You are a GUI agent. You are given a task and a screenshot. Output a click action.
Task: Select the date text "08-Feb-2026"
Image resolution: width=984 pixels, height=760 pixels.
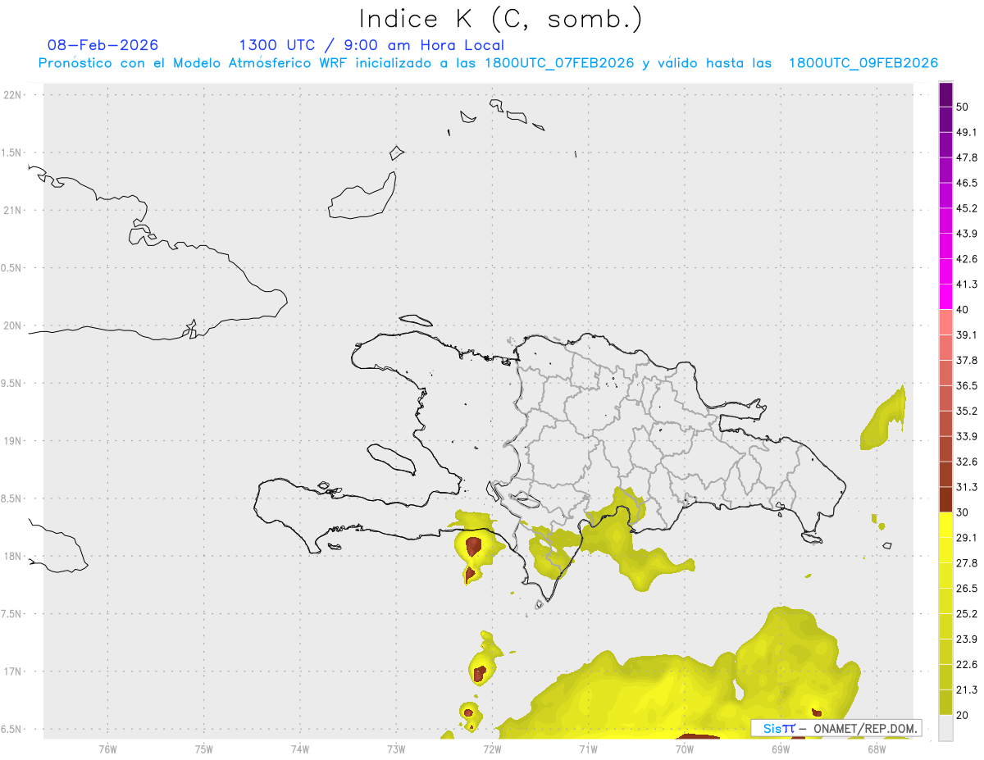point(103,45)
